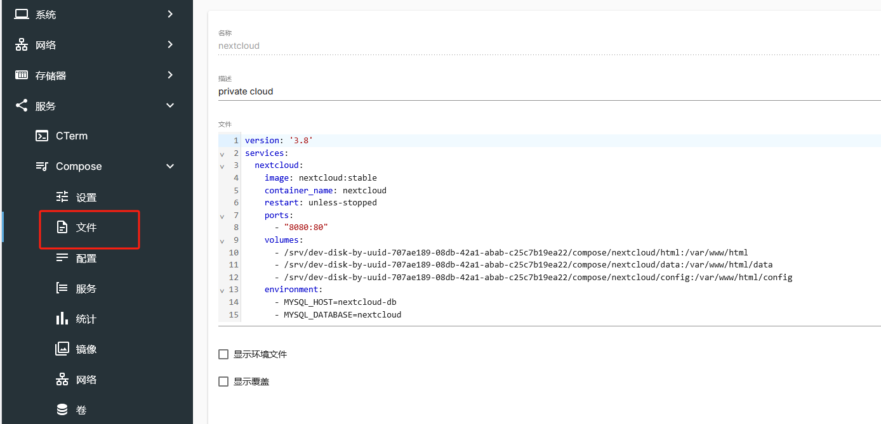The height and width of the screenshot is (424, 881).
Task: Click the MYSQL_HOST=nextcloud-db line
Action: coord(335,302)
